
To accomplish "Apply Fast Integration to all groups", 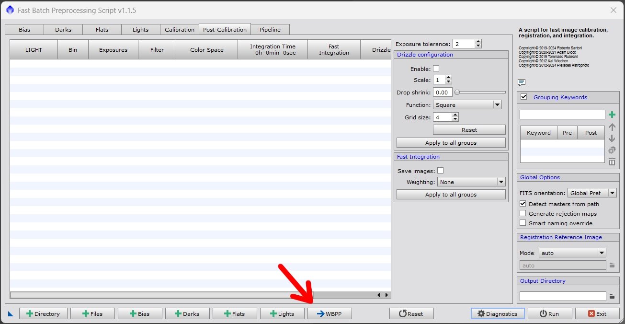I will coord(451,194).
